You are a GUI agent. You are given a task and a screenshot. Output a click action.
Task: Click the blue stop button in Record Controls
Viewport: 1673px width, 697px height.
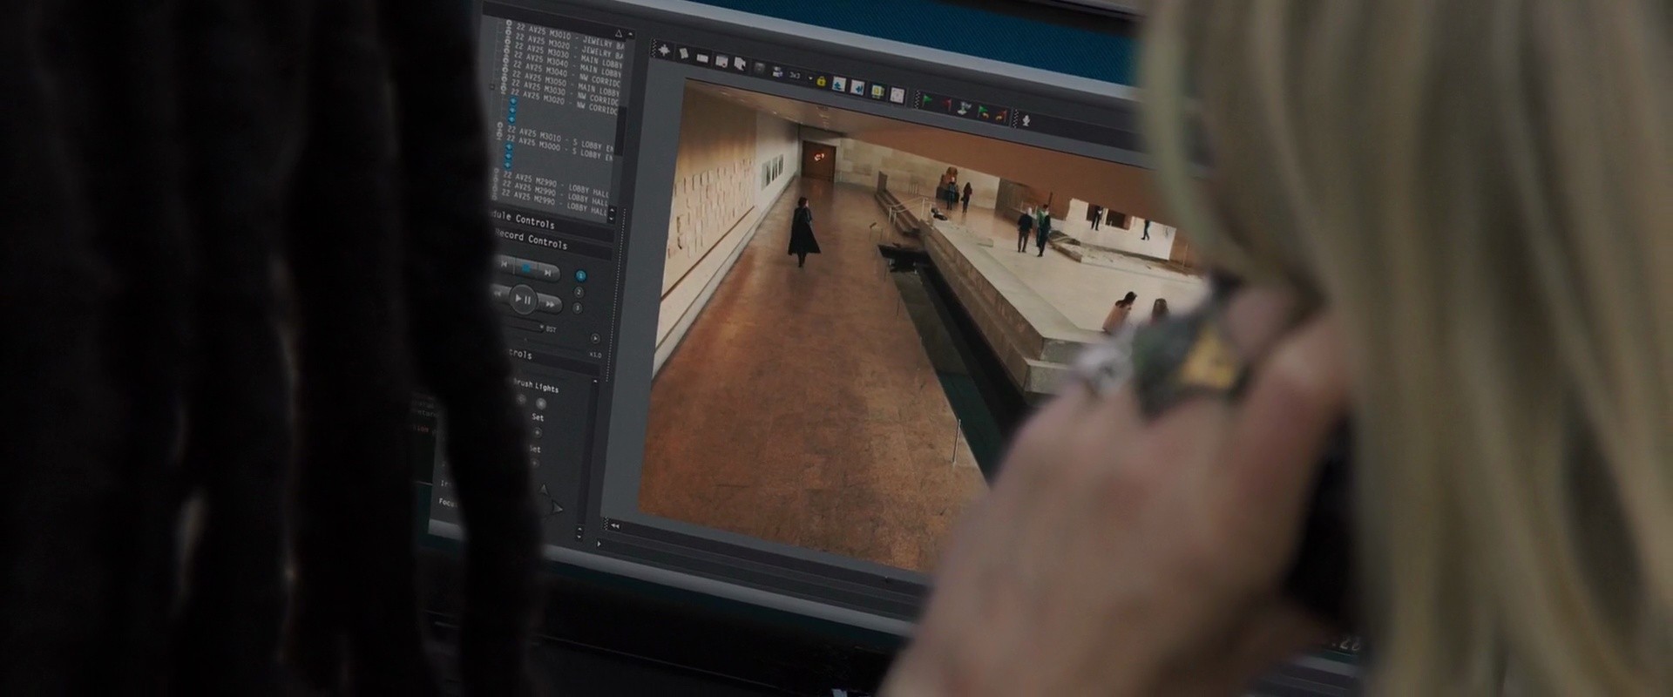[526, 269]
